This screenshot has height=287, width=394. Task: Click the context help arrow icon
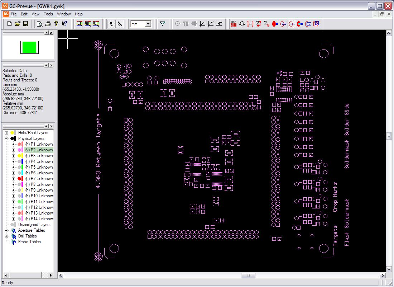64,24
